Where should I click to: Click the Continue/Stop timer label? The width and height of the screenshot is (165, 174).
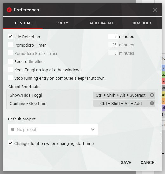click(29, 104)
